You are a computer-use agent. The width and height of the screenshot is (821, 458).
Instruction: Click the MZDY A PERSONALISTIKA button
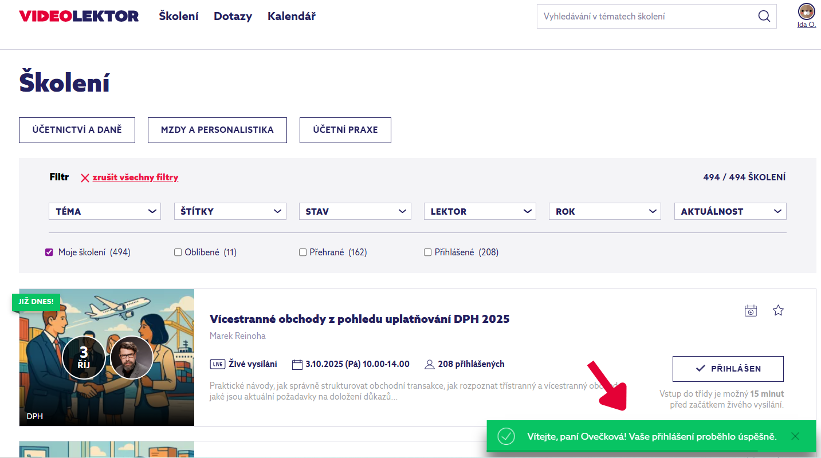217,130
